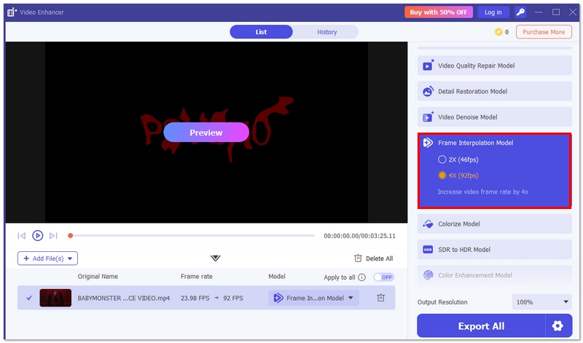Click the Video Enhancer app logo icon
Image resolution: width=583 pixels, height=343 pixels.
(12, 12)
